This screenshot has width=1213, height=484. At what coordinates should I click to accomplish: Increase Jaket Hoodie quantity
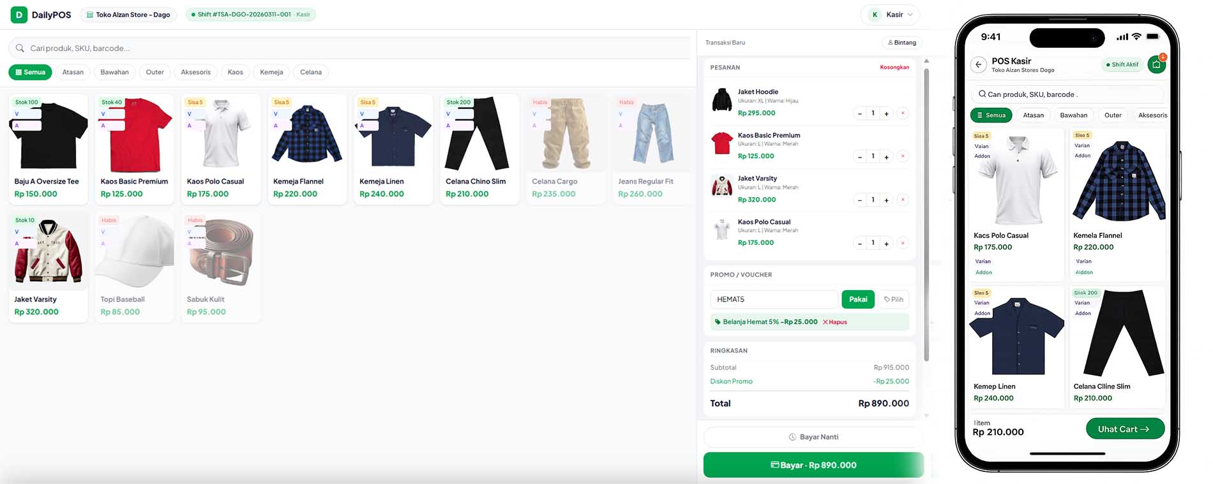(886, 114)
